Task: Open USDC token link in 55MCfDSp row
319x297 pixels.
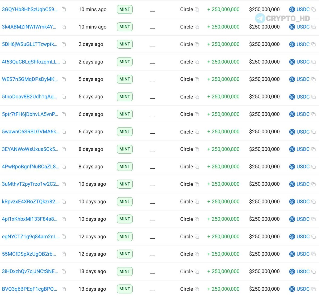Action: click(303, 254)
